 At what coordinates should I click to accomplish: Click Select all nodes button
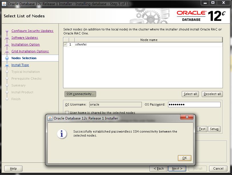190,94
